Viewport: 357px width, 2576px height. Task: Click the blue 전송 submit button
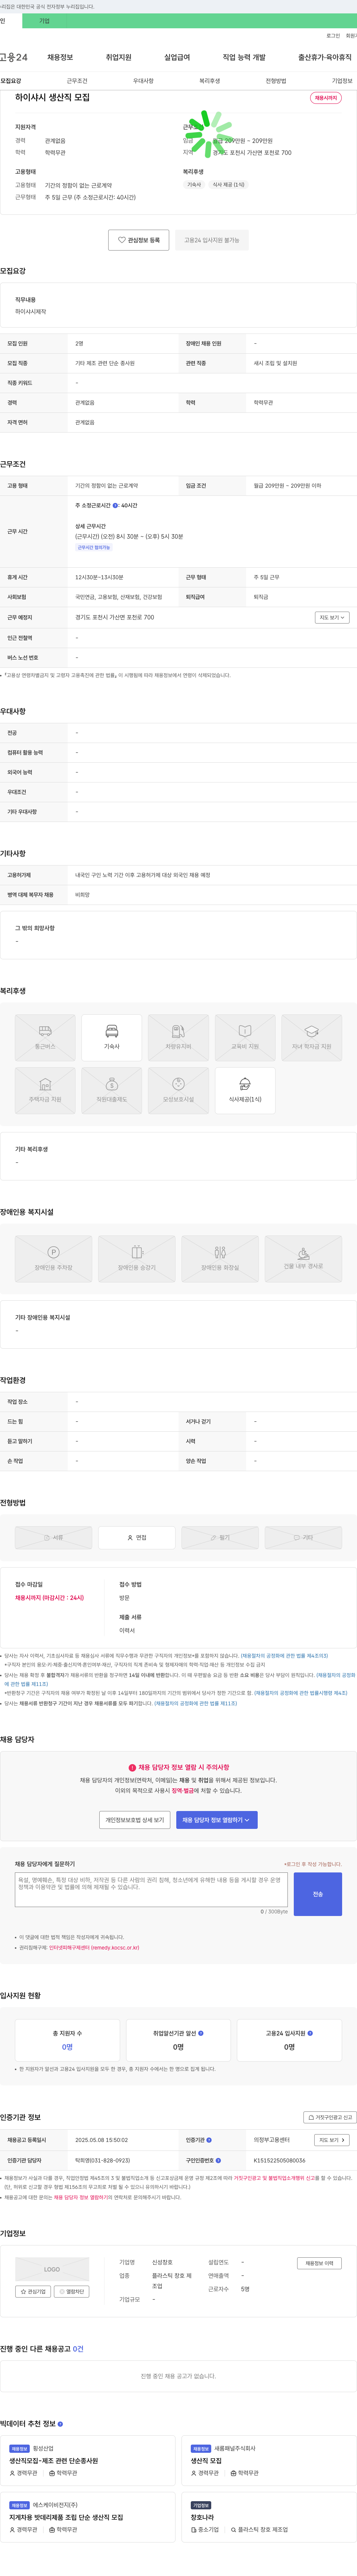click(318, 1894)
